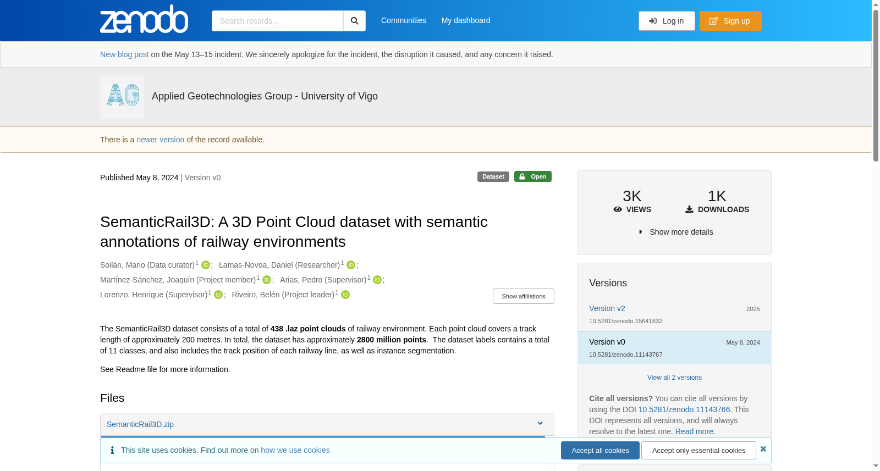This screenshot has height=471, width=880.
Task: Click the AG community logo thumbnail
Action: pos(122,97)
